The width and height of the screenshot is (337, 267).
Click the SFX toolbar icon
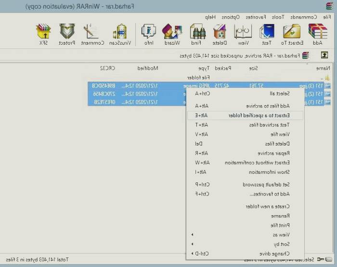pyautogui.click(x=44, y=34)
